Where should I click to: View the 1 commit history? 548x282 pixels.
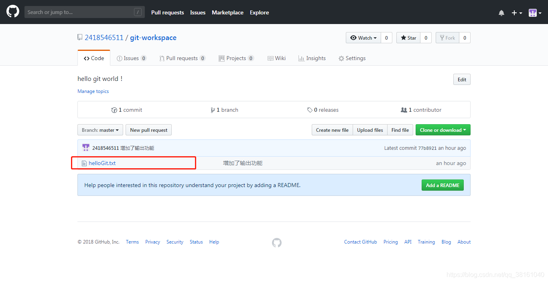coord(127,110)
